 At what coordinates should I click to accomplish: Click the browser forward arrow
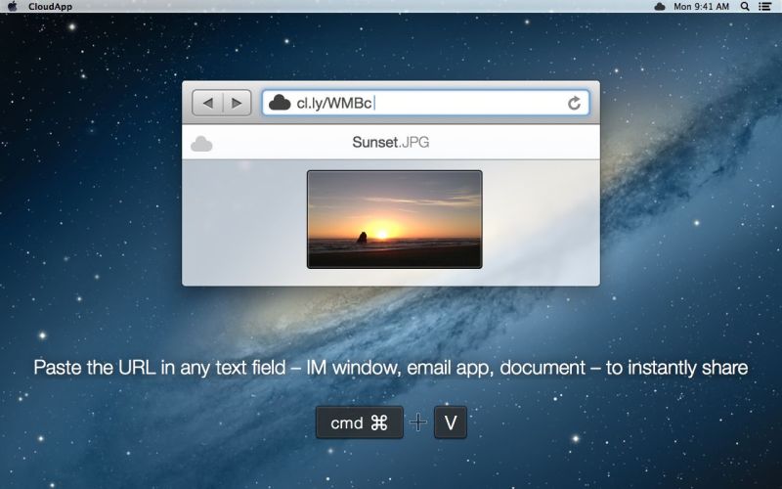[236, 103]
